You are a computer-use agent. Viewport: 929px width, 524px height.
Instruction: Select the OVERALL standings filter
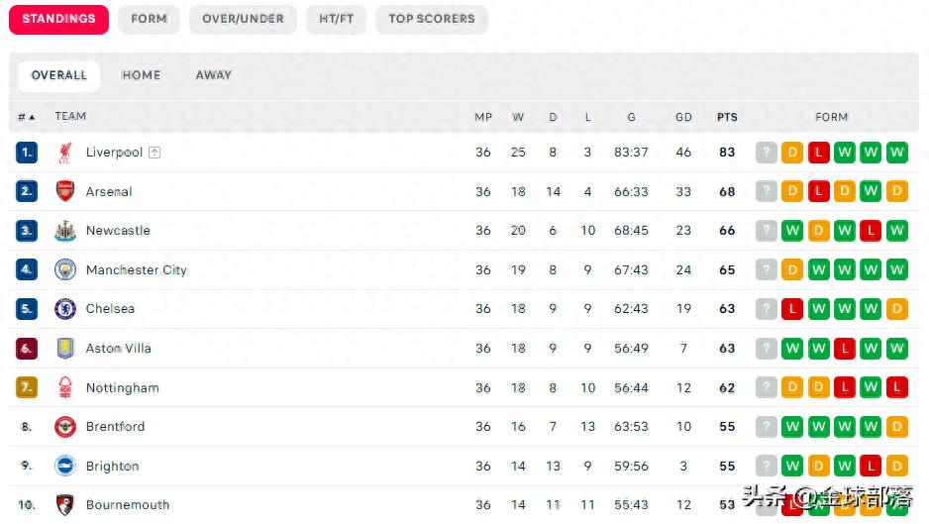tap(58, 75)
